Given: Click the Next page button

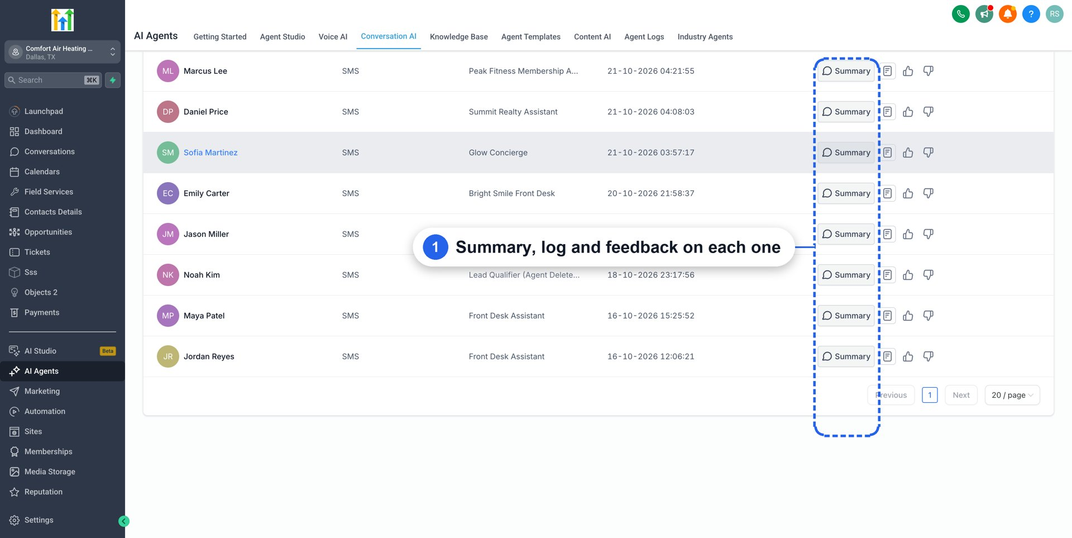Looking at the screenshot, I should (961, 395).
